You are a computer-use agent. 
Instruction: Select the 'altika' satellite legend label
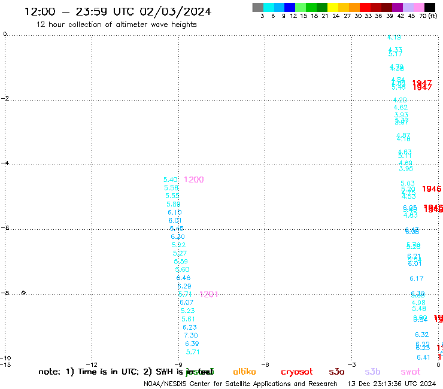coord(244,372)
